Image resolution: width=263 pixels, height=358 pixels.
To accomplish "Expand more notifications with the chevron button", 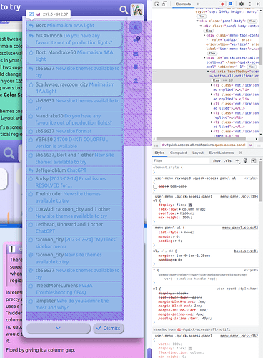I will (59, 328).
